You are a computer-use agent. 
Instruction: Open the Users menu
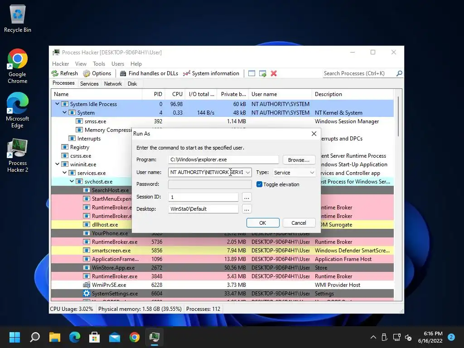coord(117,63)
